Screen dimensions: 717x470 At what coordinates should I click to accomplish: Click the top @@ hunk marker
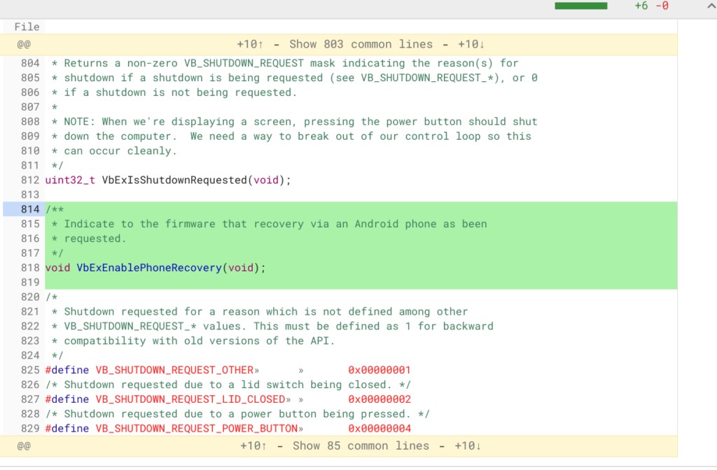click(x=24, y=44)
